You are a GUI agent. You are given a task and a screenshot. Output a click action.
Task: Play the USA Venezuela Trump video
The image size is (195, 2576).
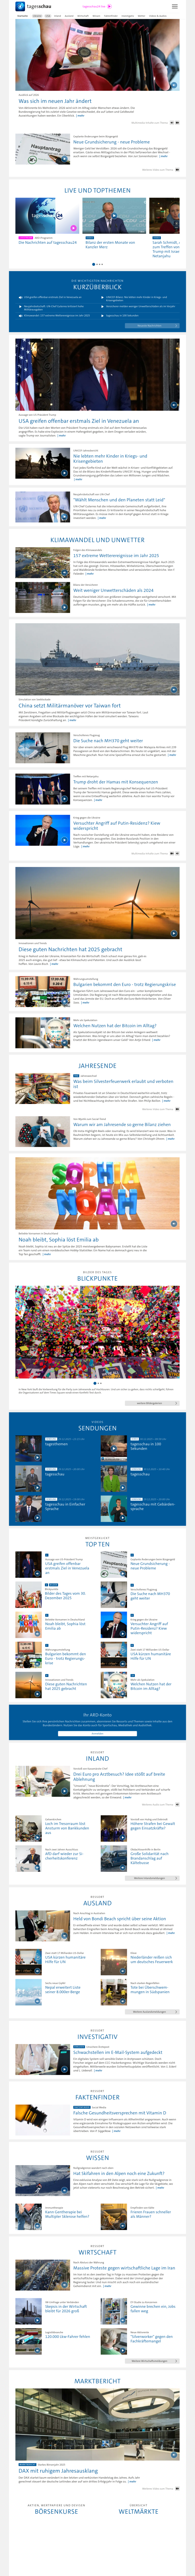pos(173,405)
